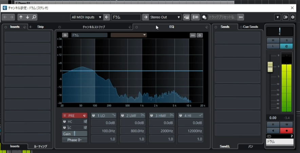300x153 pixels.
Task: Click the 4 HI band filter shape icon
Action: click(201, 115)
